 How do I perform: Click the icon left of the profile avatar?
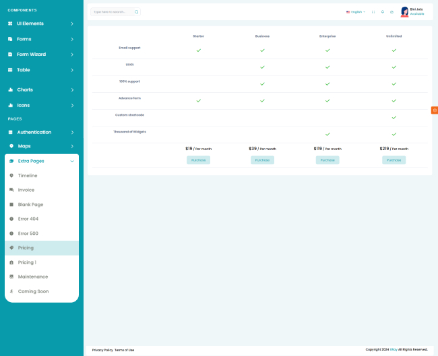392,11
